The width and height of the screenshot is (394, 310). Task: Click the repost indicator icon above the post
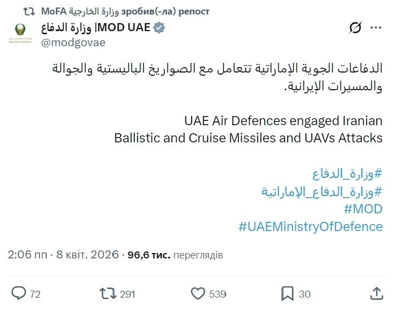click(x=32, y=11)
